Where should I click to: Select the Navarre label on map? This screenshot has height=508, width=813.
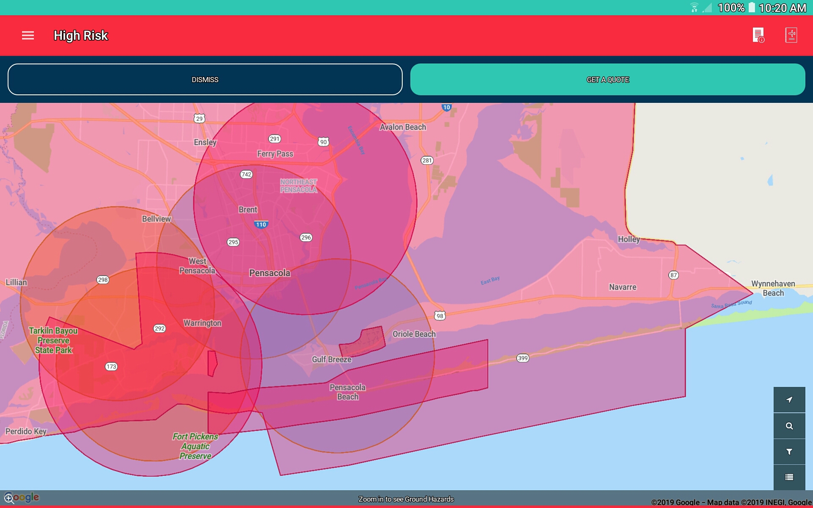pyautogui.click(x=622, y=287)
